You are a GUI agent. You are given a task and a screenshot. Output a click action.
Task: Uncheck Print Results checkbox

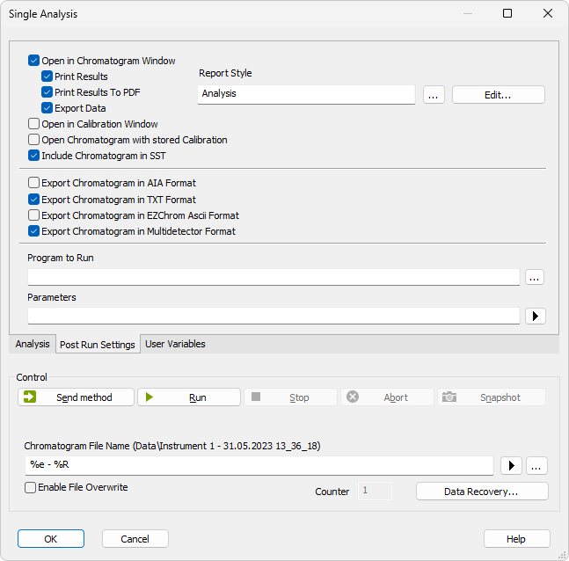click(x=47, y=76)
